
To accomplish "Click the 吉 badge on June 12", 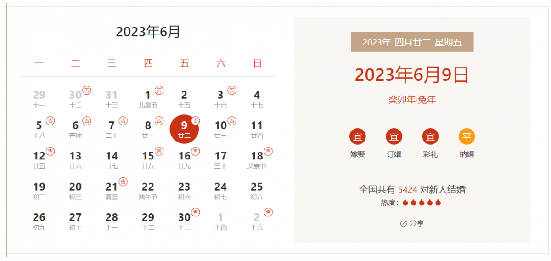I will [51, 151].
